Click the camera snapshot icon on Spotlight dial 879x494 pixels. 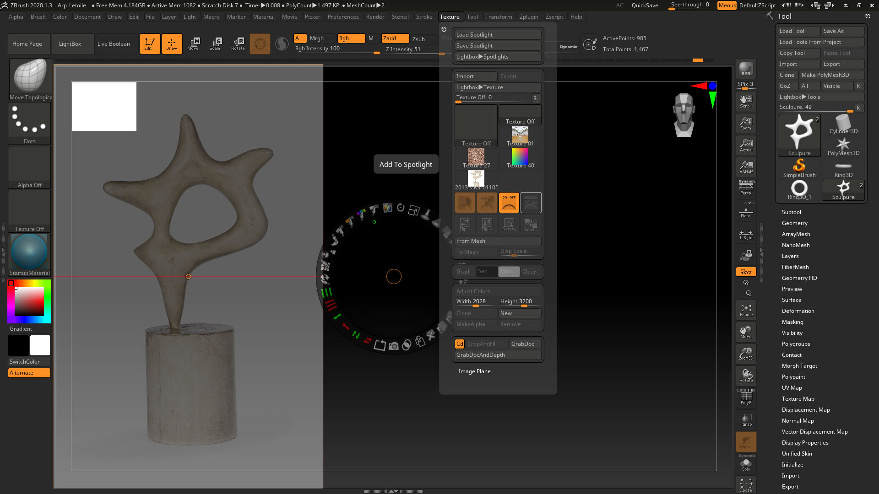(393, 346)
